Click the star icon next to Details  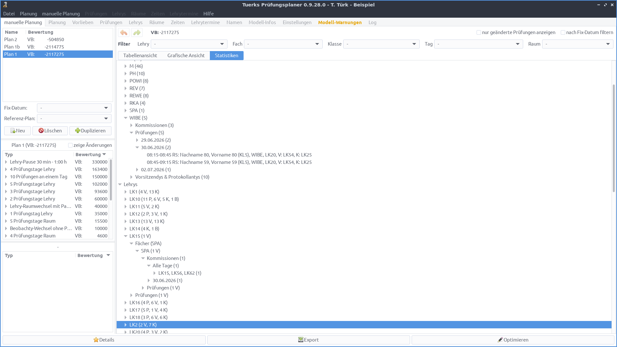pyautogui.click(x=95, y=340)
